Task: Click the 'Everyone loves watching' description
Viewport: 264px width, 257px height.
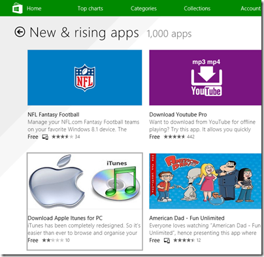Action: (205, 229)
